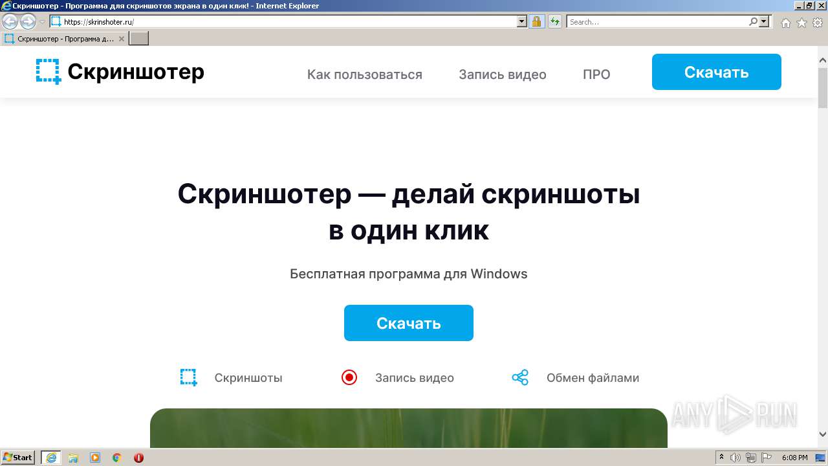Click the refresh page icon
Viewport: 828px width, 466px height.
554,21
